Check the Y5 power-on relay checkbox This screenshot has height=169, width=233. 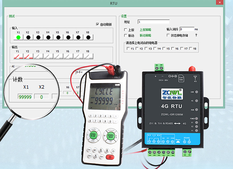point(164,49)
